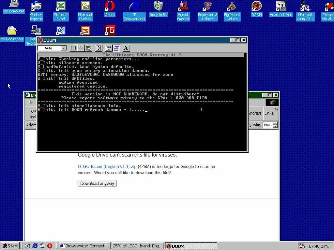334x250 pixels.
Task: Open the Start menu
Action: pos(10,246)
